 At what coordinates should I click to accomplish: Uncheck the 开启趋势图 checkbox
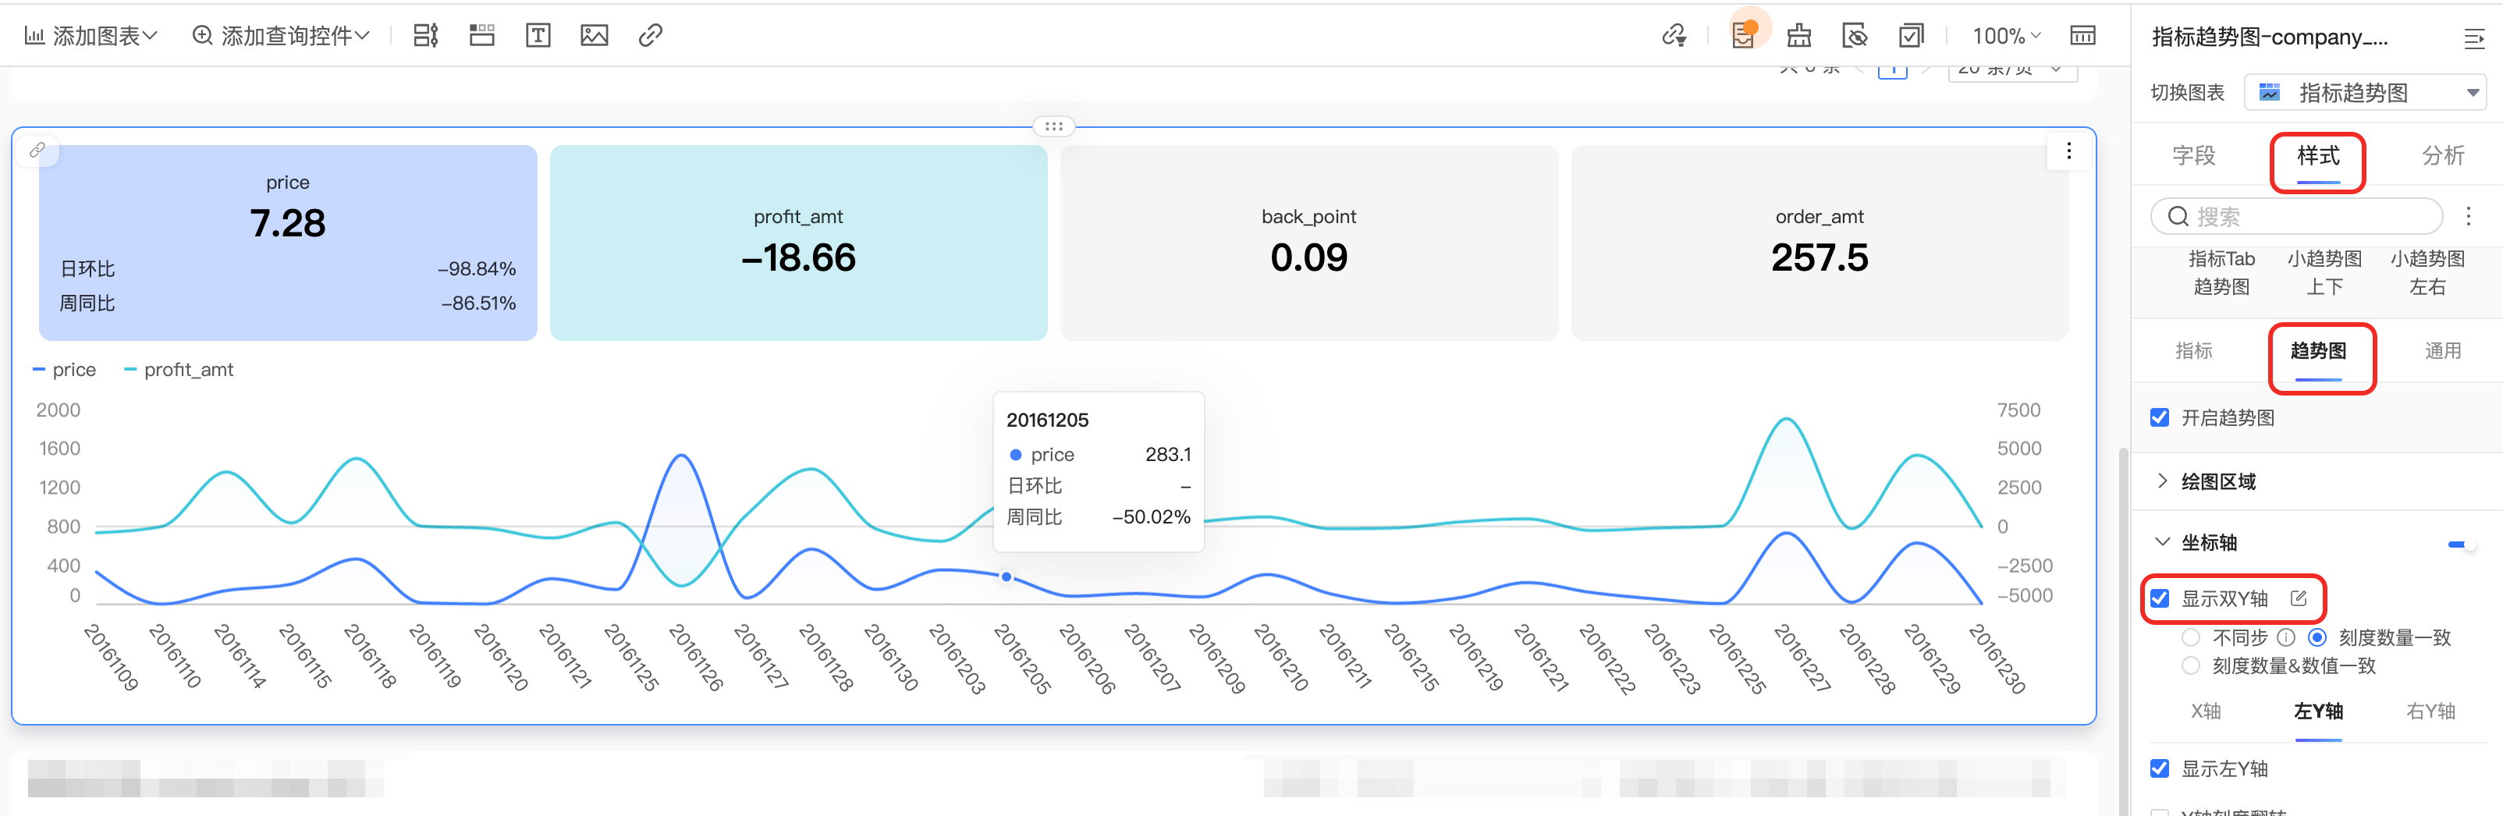[2159, 417]
